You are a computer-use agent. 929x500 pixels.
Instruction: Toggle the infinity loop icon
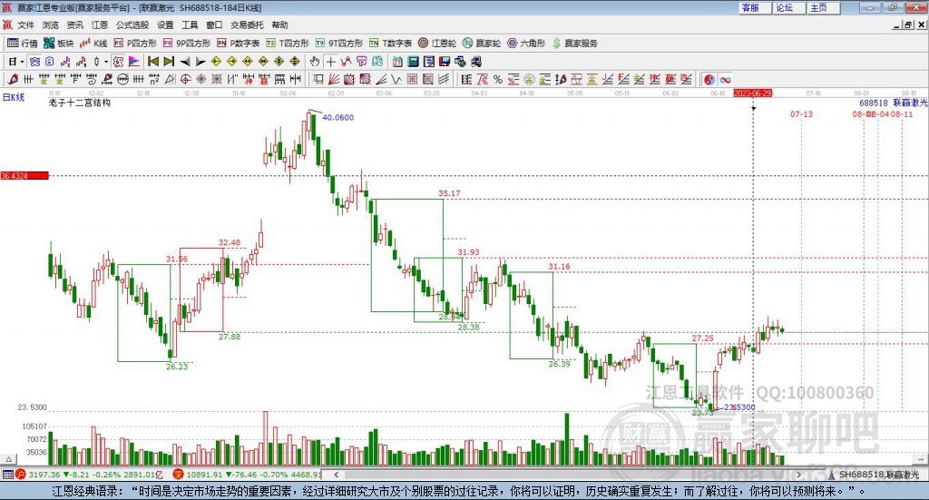coord(725,79)
